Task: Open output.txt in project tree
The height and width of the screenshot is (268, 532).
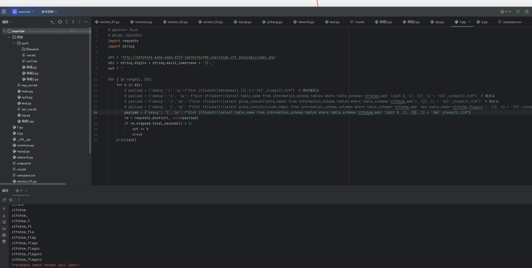Action: click(22, 163)
